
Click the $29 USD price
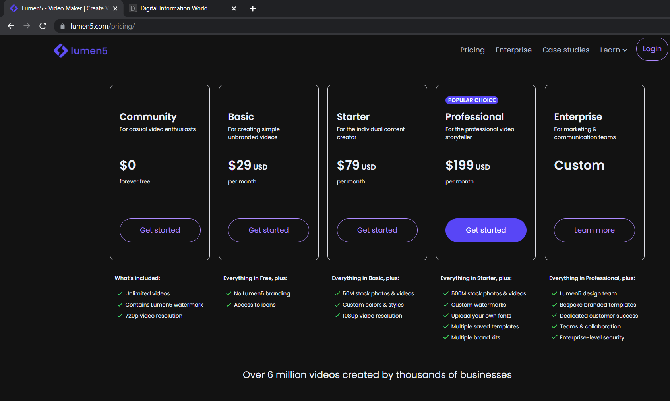pos(248,165)
